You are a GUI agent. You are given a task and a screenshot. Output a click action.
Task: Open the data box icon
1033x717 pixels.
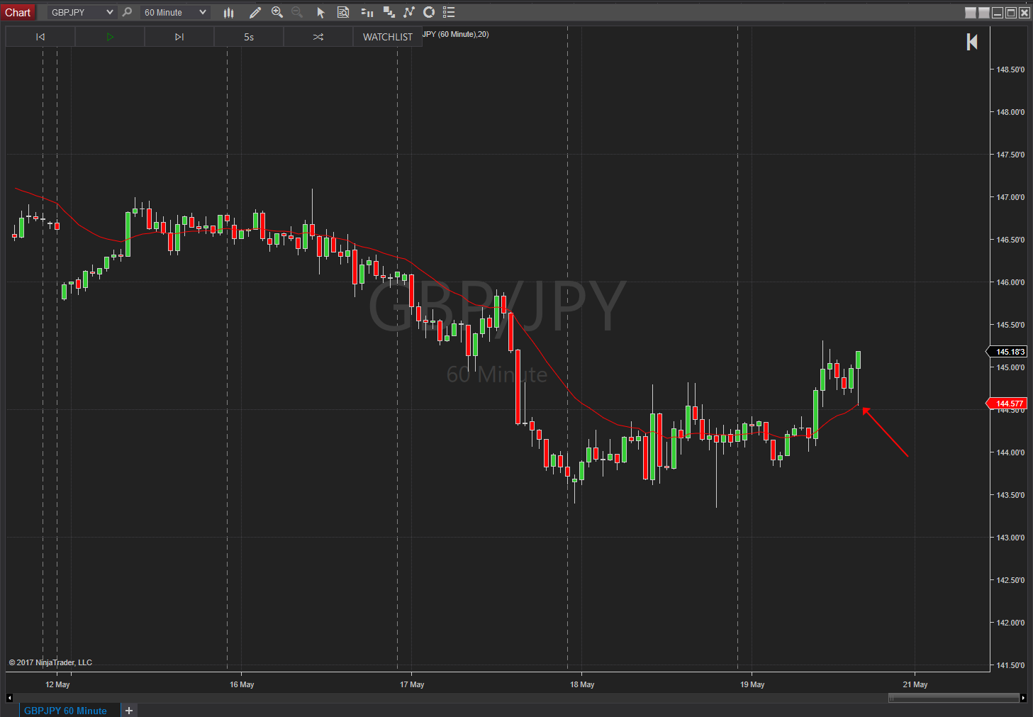tap(343, 12)
